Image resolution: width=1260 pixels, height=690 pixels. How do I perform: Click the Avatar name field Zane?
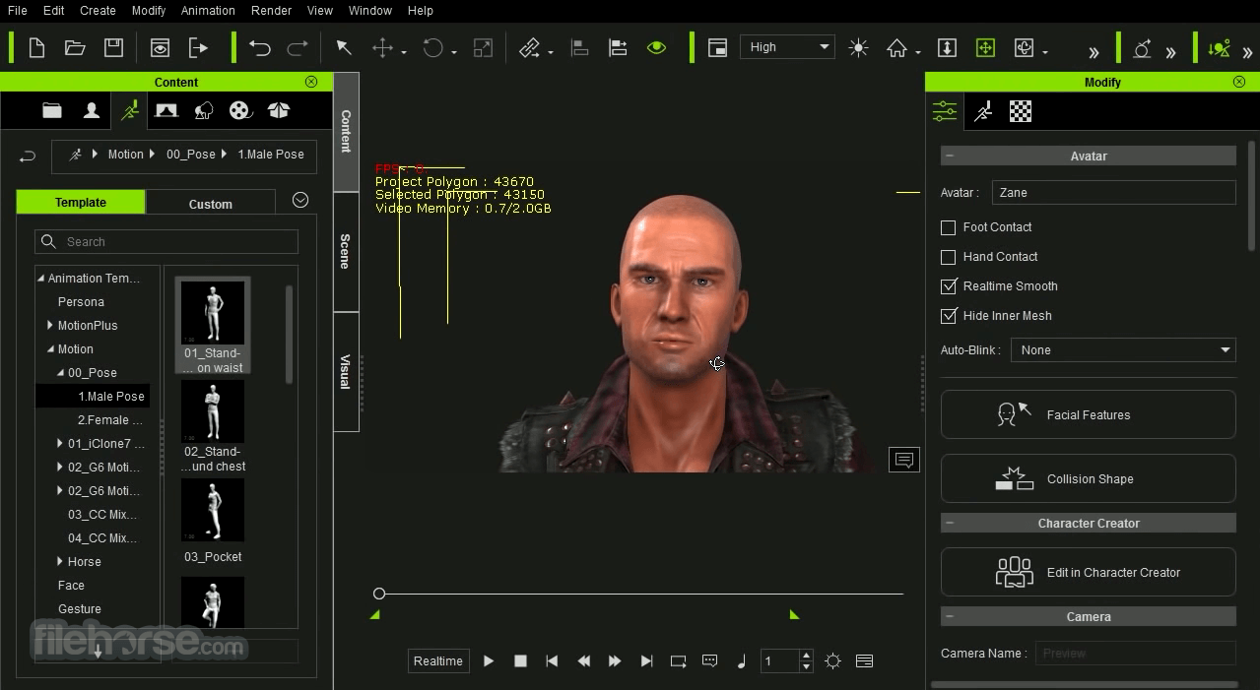tap(1113, 193)
